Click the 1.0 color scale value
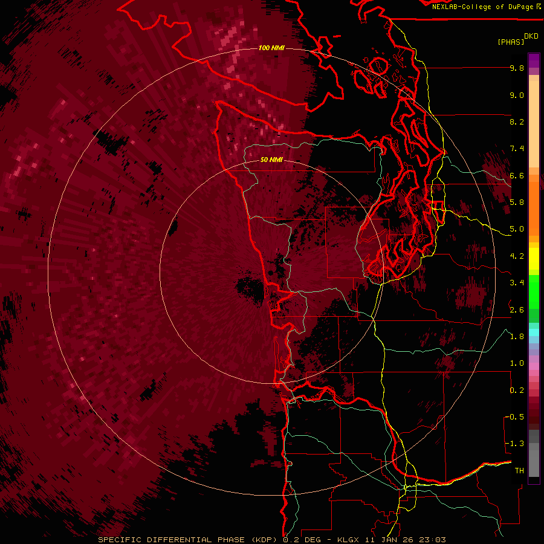544x544 pixels. 517,363
